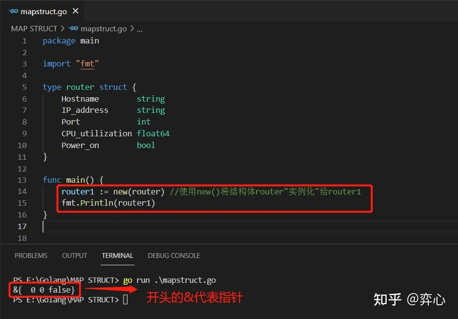
Task: Click 'fmt.Println(router1)' on line 15
Action: pyautogui.click(x=108, y=203)
